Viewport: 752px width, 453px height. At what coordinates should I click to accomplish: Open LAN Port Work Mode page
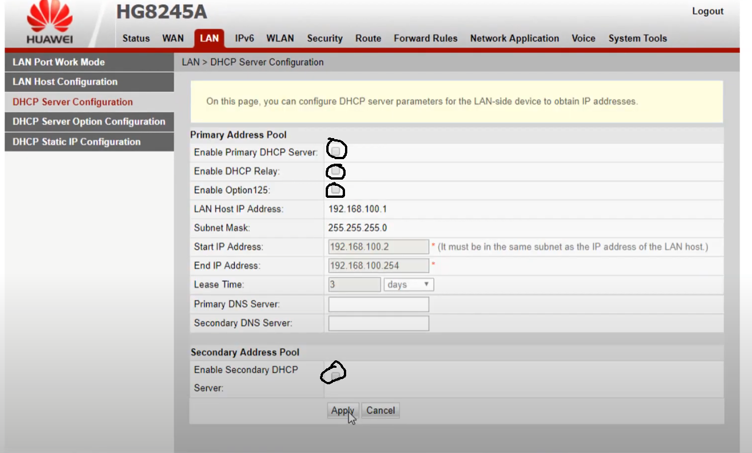click(x=89, y=62)
